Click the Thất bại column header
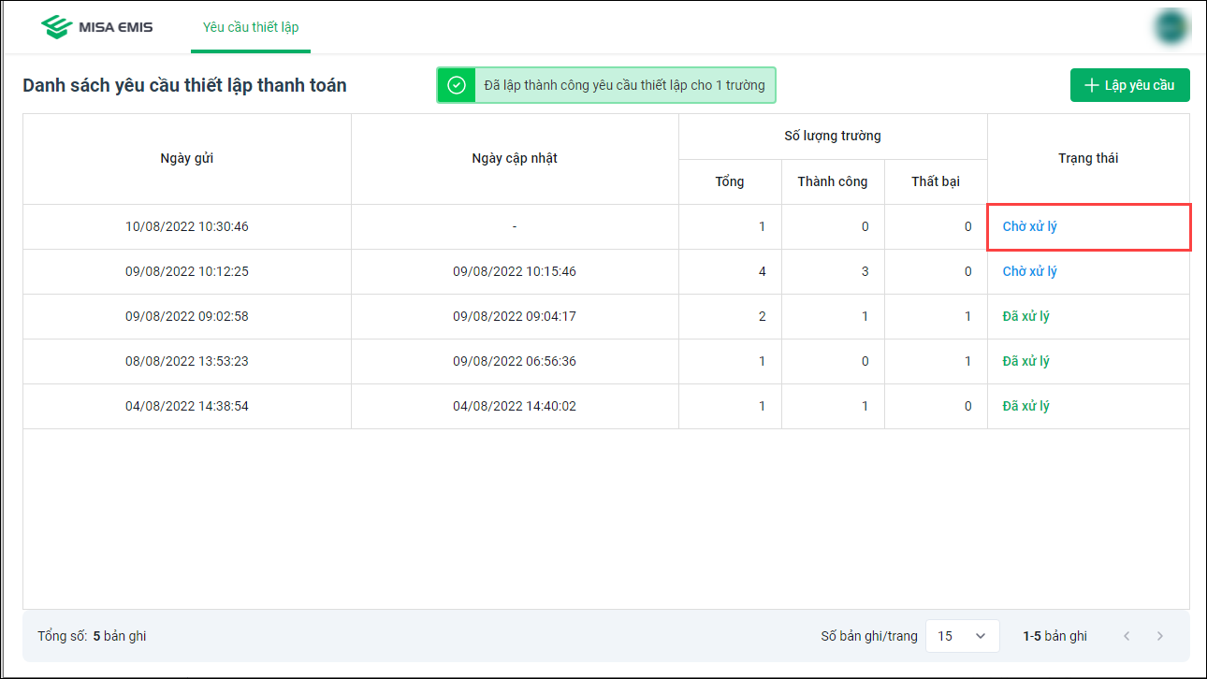The width and height of the screenshot is (1207, 679). [936, 181]
